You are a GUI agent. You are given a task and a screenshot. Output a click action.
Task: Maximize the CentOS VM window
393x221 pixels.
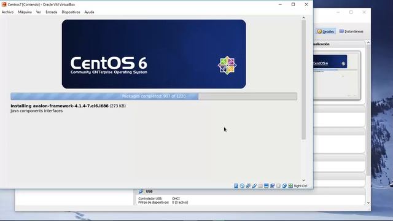tap(293, 4)
